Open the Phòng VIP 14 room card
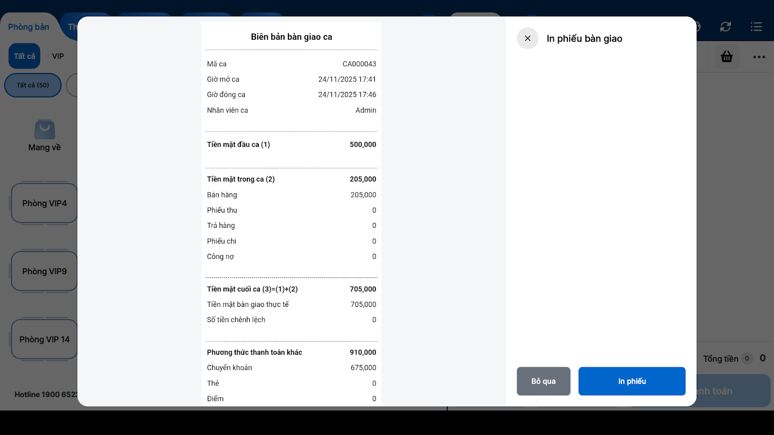Image resolution: width=774 pixels, height=435 pixels. pyautogui.click(x=44, y=339)
